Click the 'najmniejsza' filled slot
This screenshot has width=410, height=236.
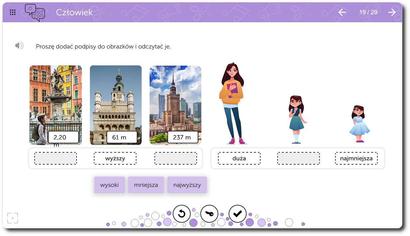tap(356, 158)
